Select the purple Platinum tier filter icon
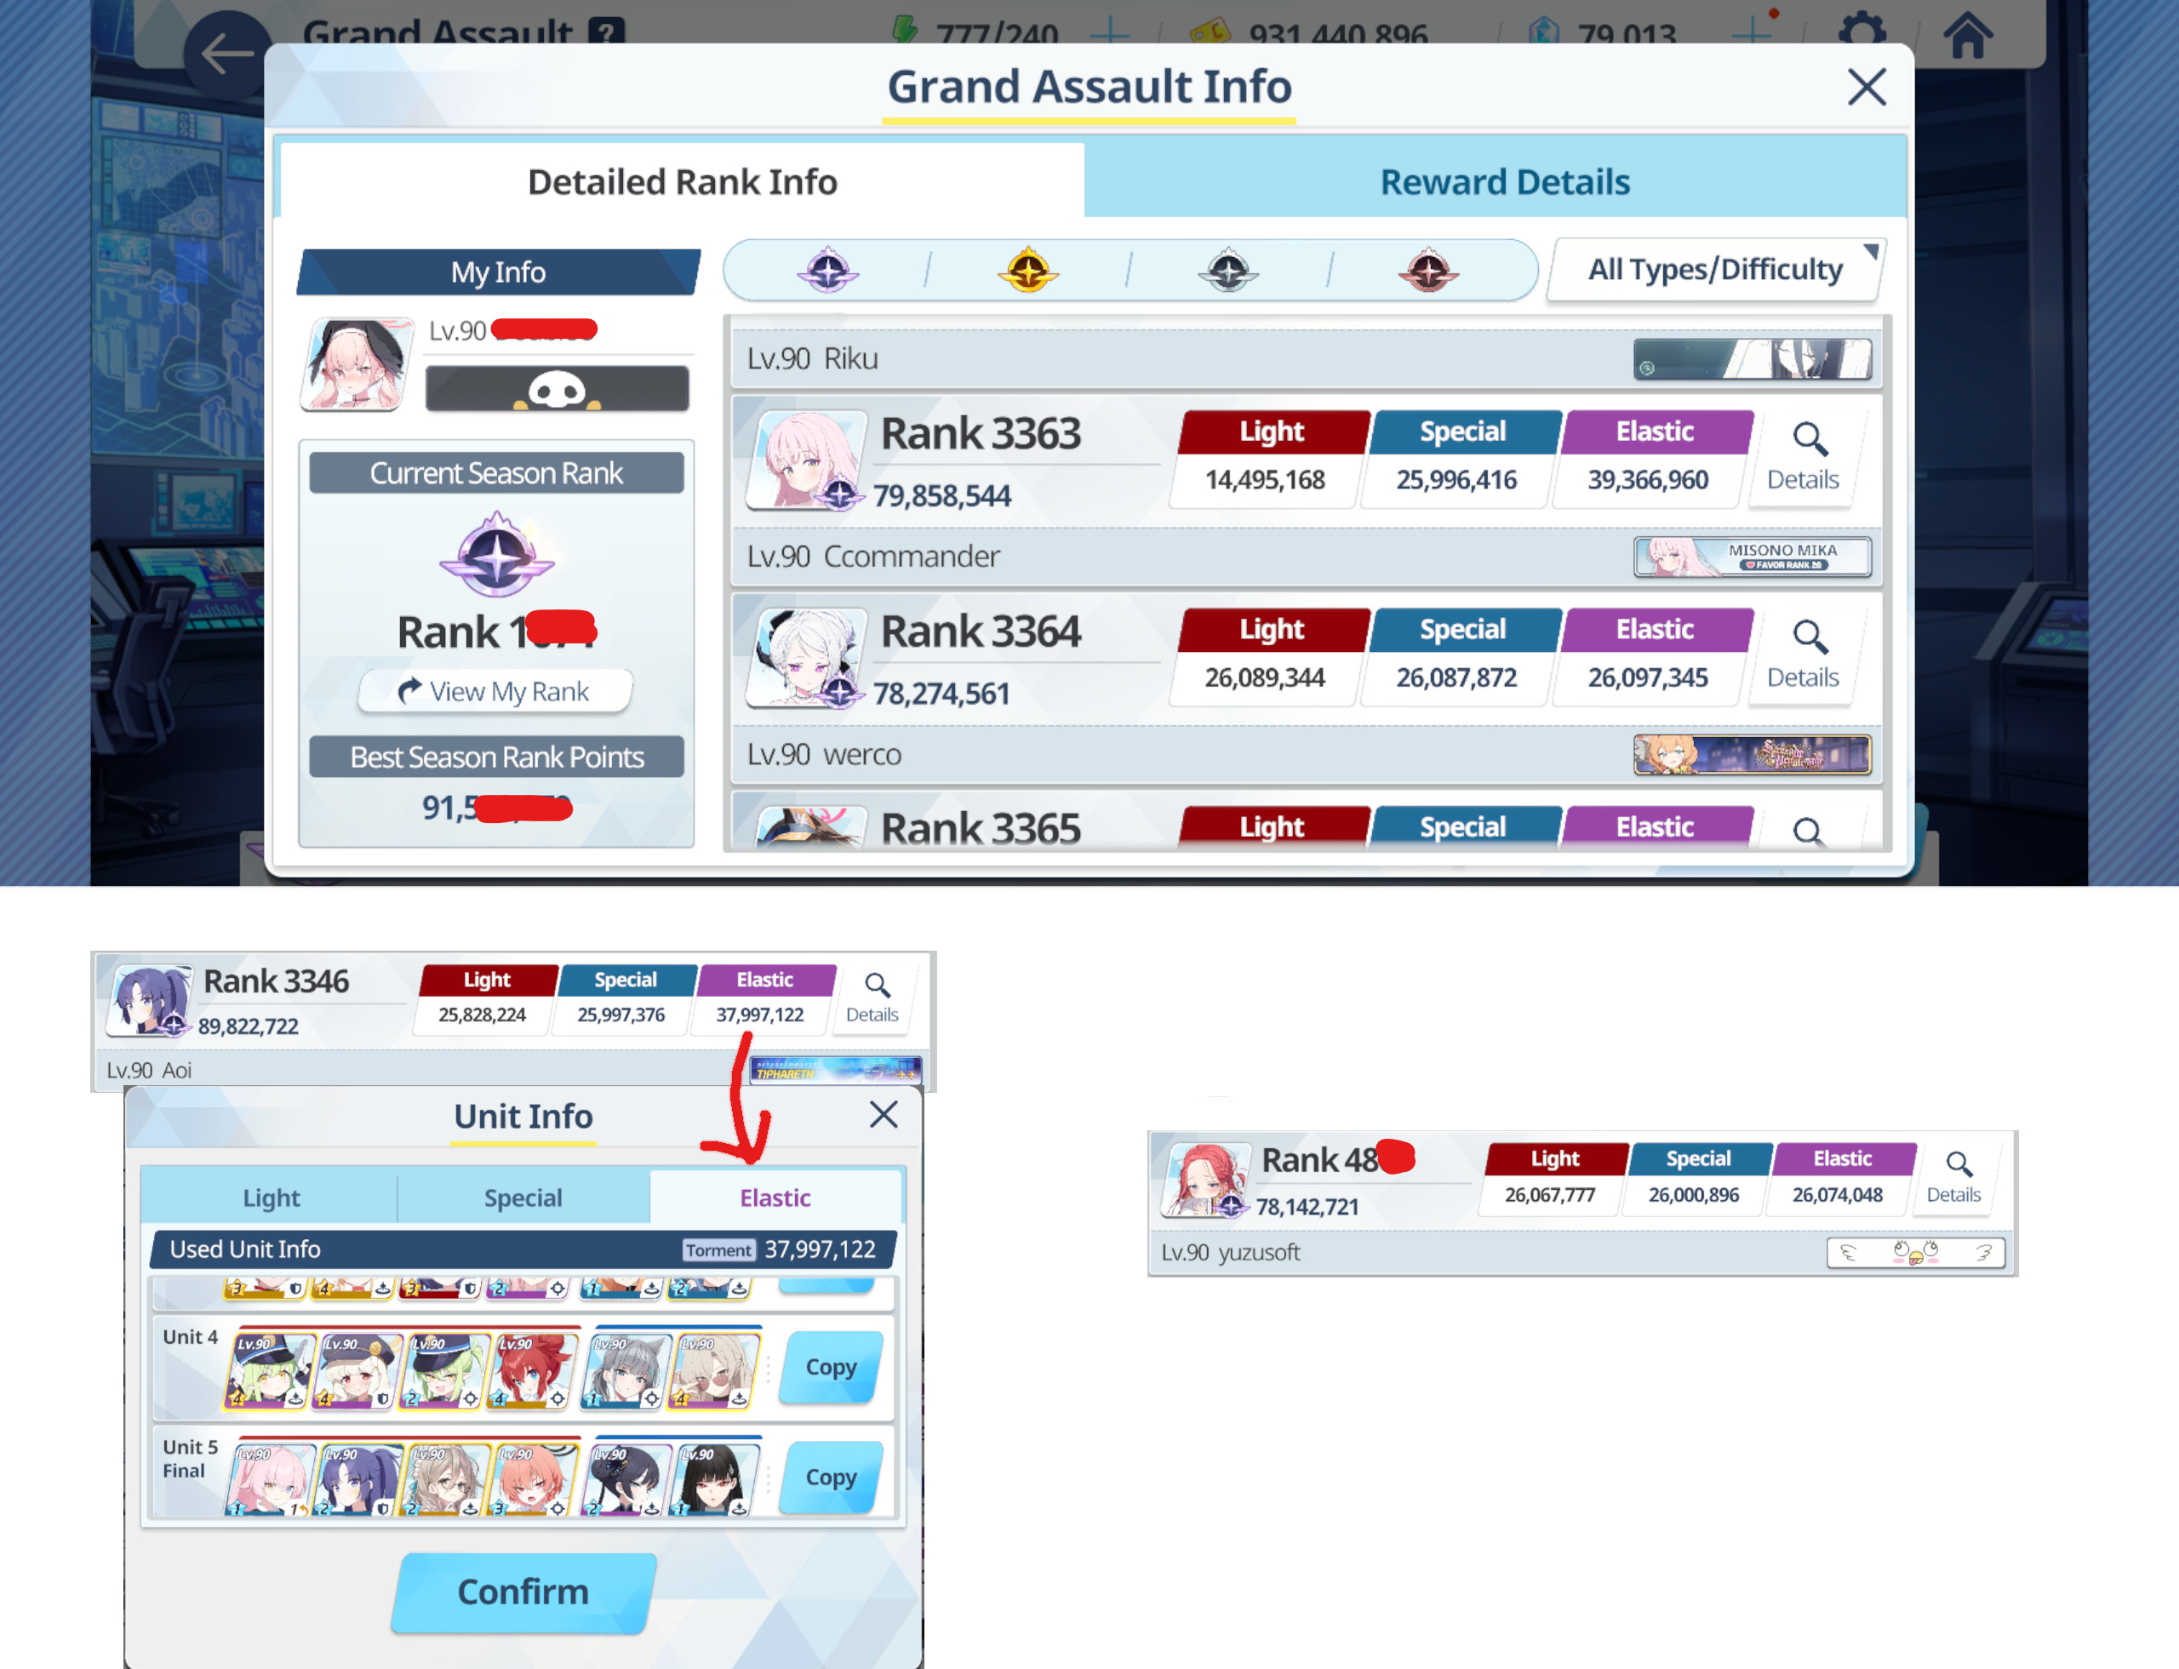This screenshot has height=1669, width=2179. (x=826, y=270)
